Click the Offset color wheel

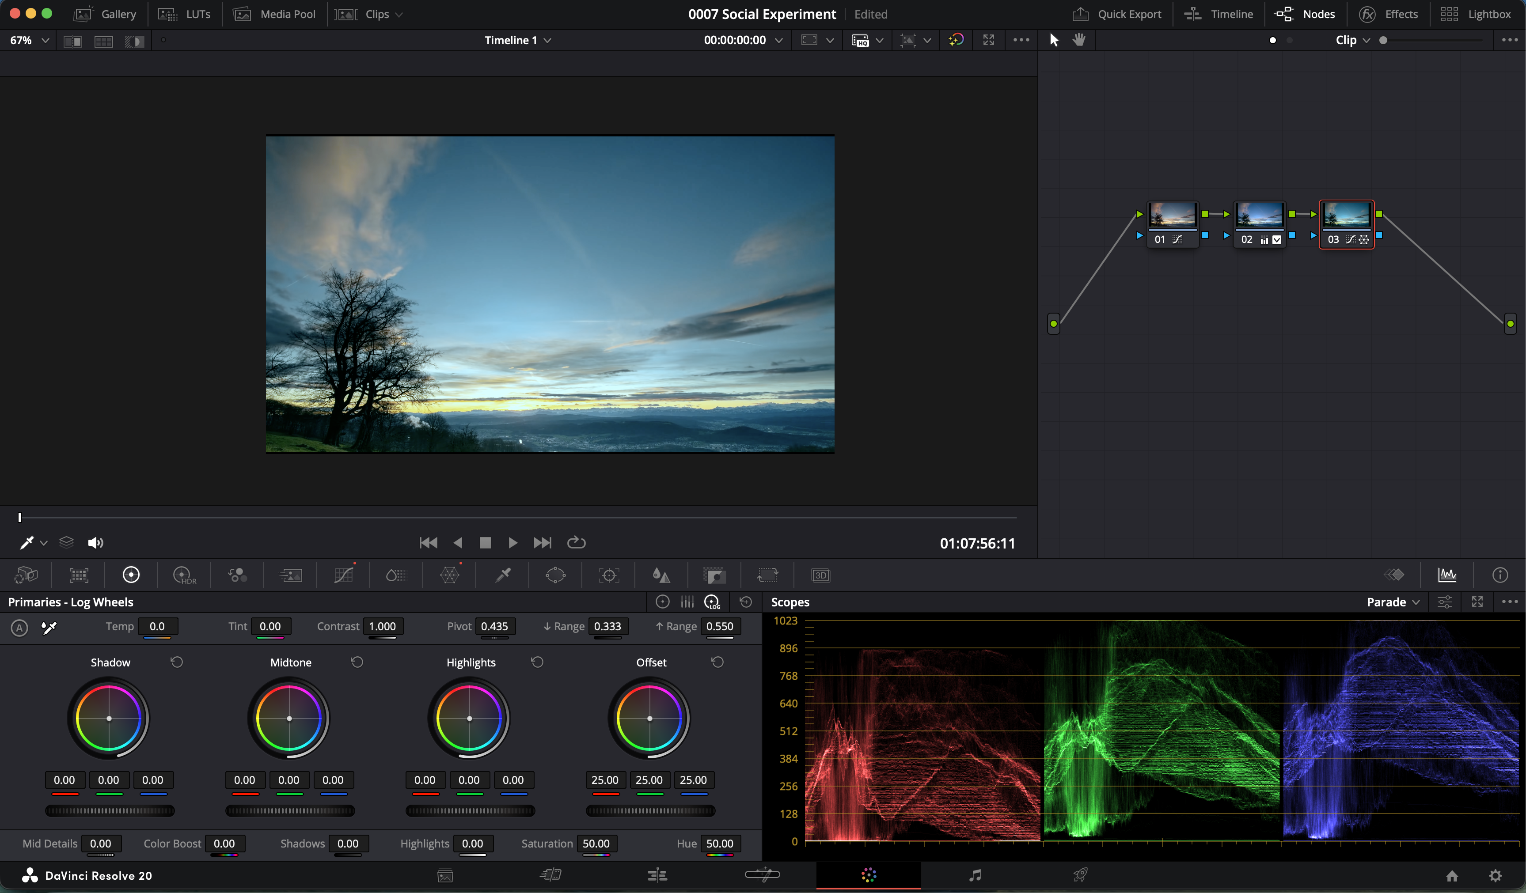(650, 719)
